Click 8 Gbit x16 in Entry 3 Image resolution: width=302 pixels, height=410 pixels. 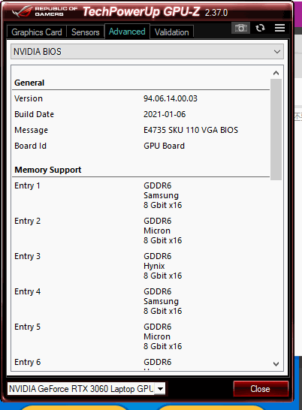(x=162, y=276)
